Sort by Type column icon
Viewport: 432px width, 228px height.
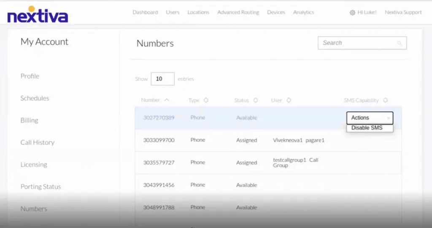(x=206, y=100)
